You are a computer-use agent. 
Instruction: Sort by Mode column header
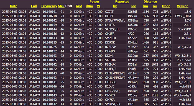[166, 6]
